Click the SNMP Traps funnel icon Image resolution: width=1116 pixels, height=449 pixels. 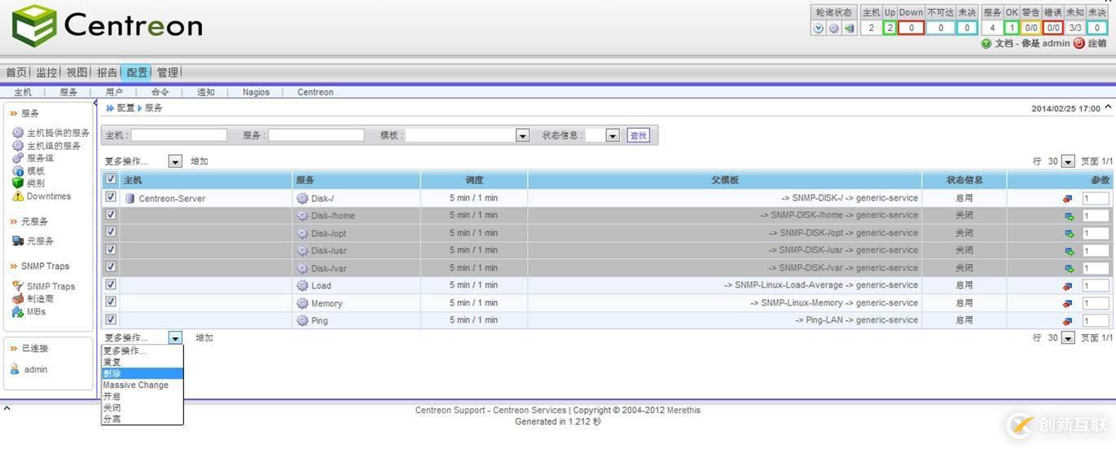(18, 286)
